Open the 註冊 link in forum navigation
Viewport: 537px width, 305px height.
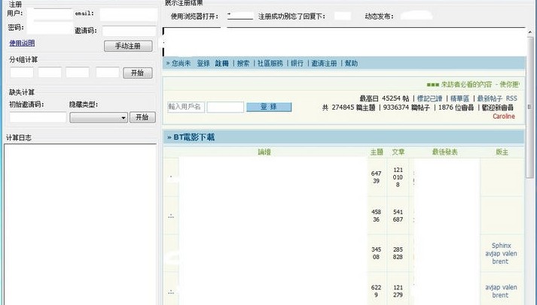[x=221, y=64]
